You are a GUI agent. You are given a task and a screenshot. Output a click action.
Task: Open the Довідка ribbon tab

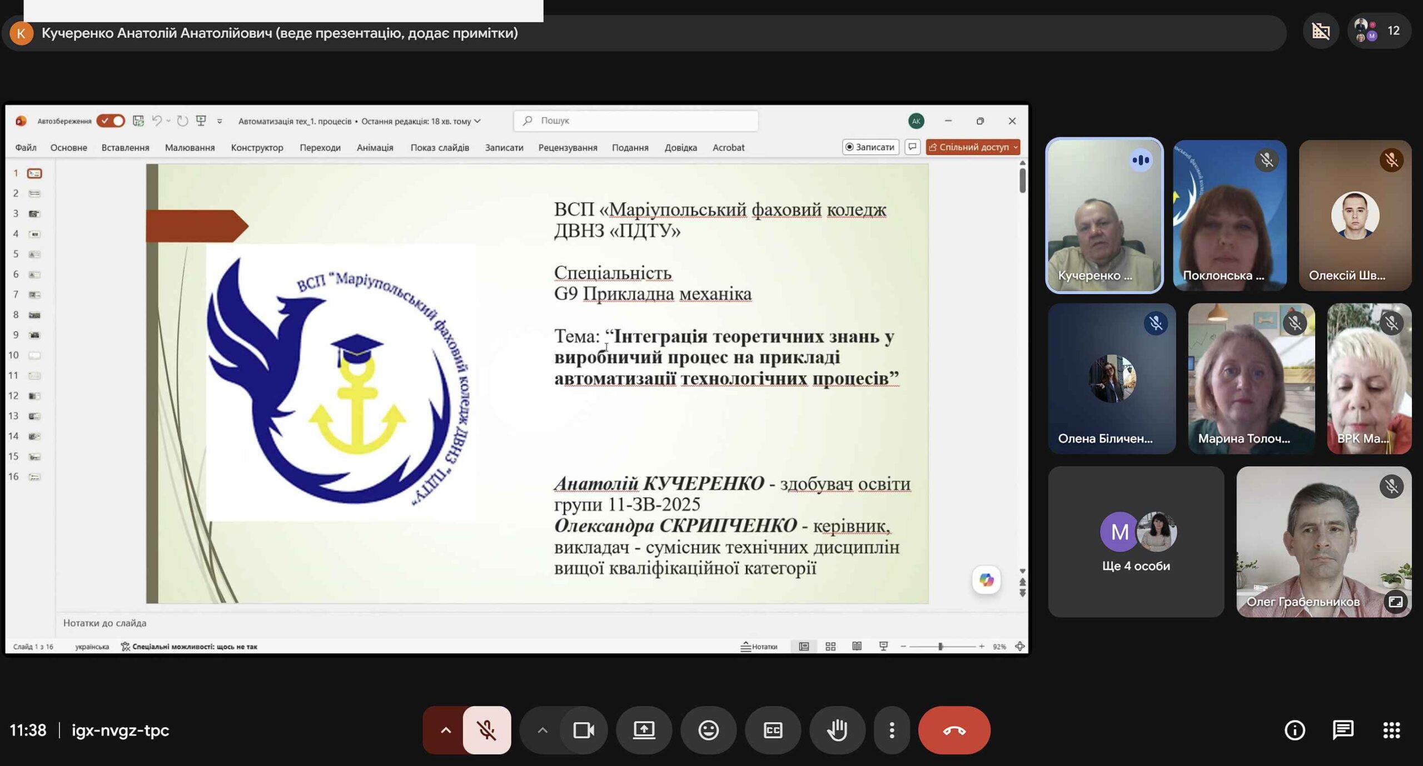point(680,147)
